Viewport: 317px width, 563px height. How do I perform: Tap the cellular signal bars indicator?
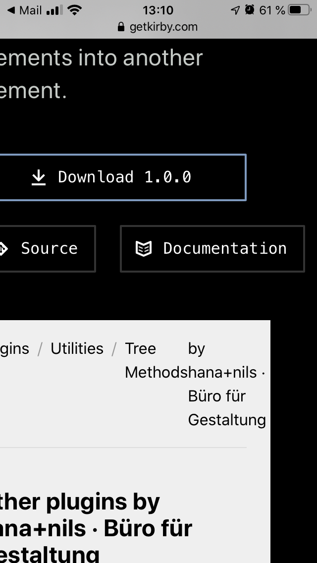click(55, 9)
